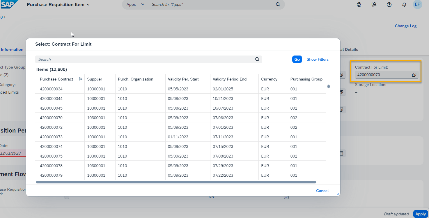Open the Change Log

[x=405, y=26]
